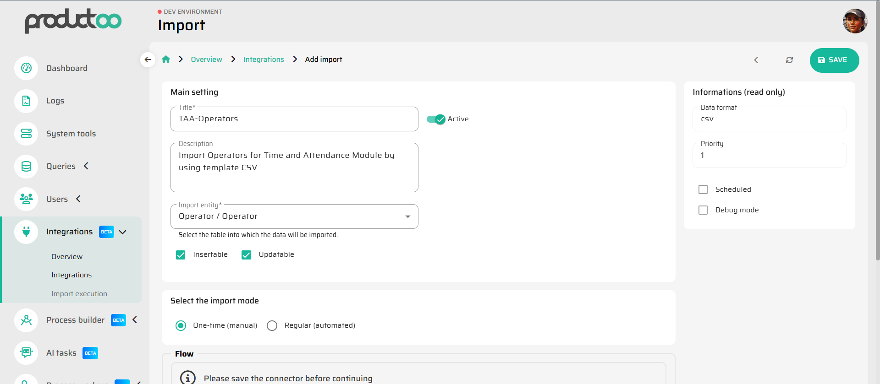This screenshot has height=384, width=880.
Task: Uncheck the Insertable checkbox
Action: pos(181,255)
